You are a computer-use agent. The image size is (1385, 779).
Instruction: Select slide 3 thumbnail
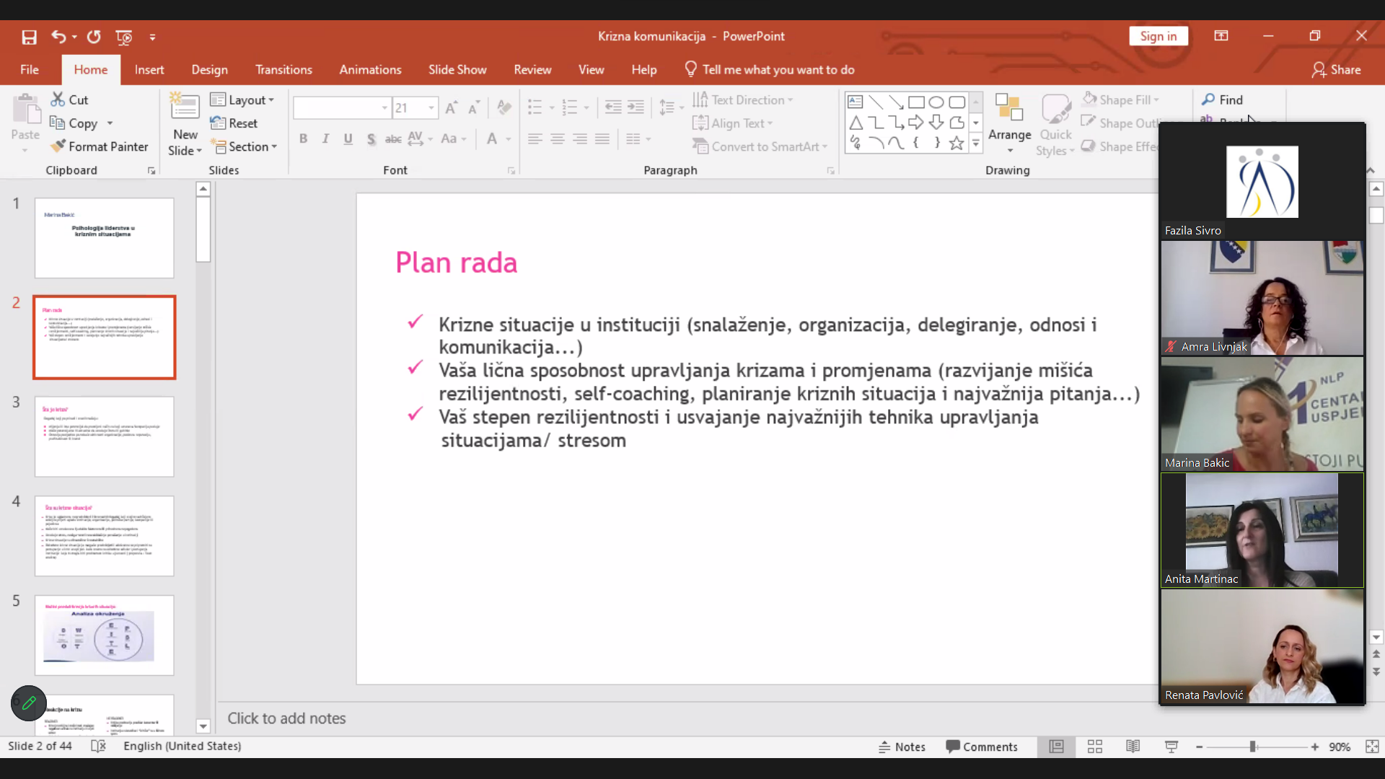pyautogui.click(x=105, y=436)
